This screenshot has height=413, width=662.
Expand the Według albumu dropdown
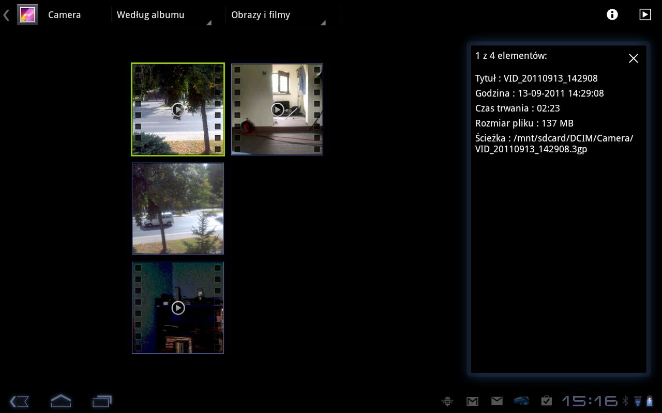(x=163, y=15)
